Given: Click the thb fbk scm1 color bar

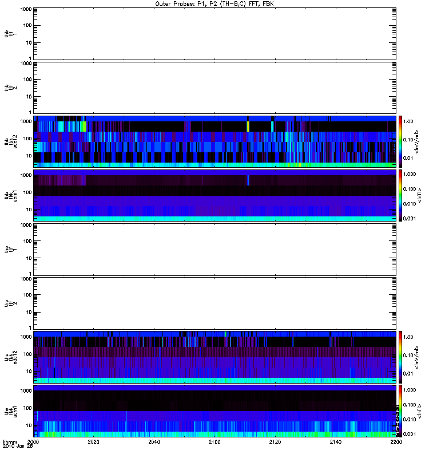Looking at the screenshot, I should pyautogui.click(x=400, y=195).
